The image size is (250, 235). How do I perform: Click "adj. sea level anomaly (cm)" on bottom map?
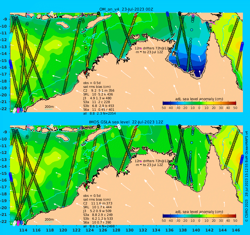[x=199, y=212]
